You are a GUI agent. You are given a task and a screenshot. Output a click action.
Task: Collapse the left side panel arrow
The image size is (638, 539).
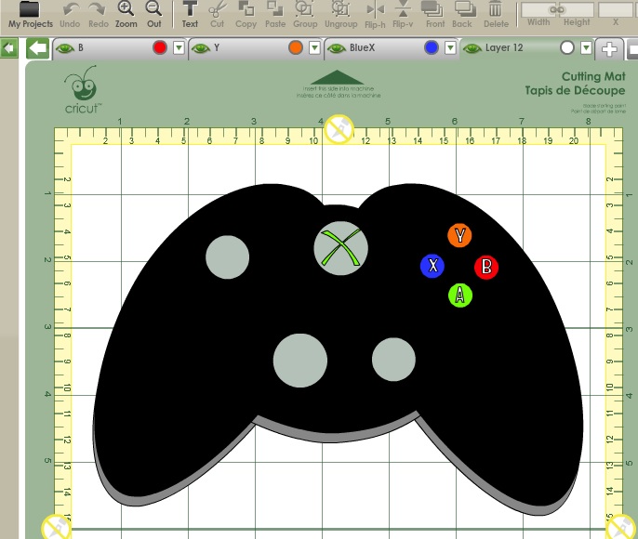tap(8, 48)
